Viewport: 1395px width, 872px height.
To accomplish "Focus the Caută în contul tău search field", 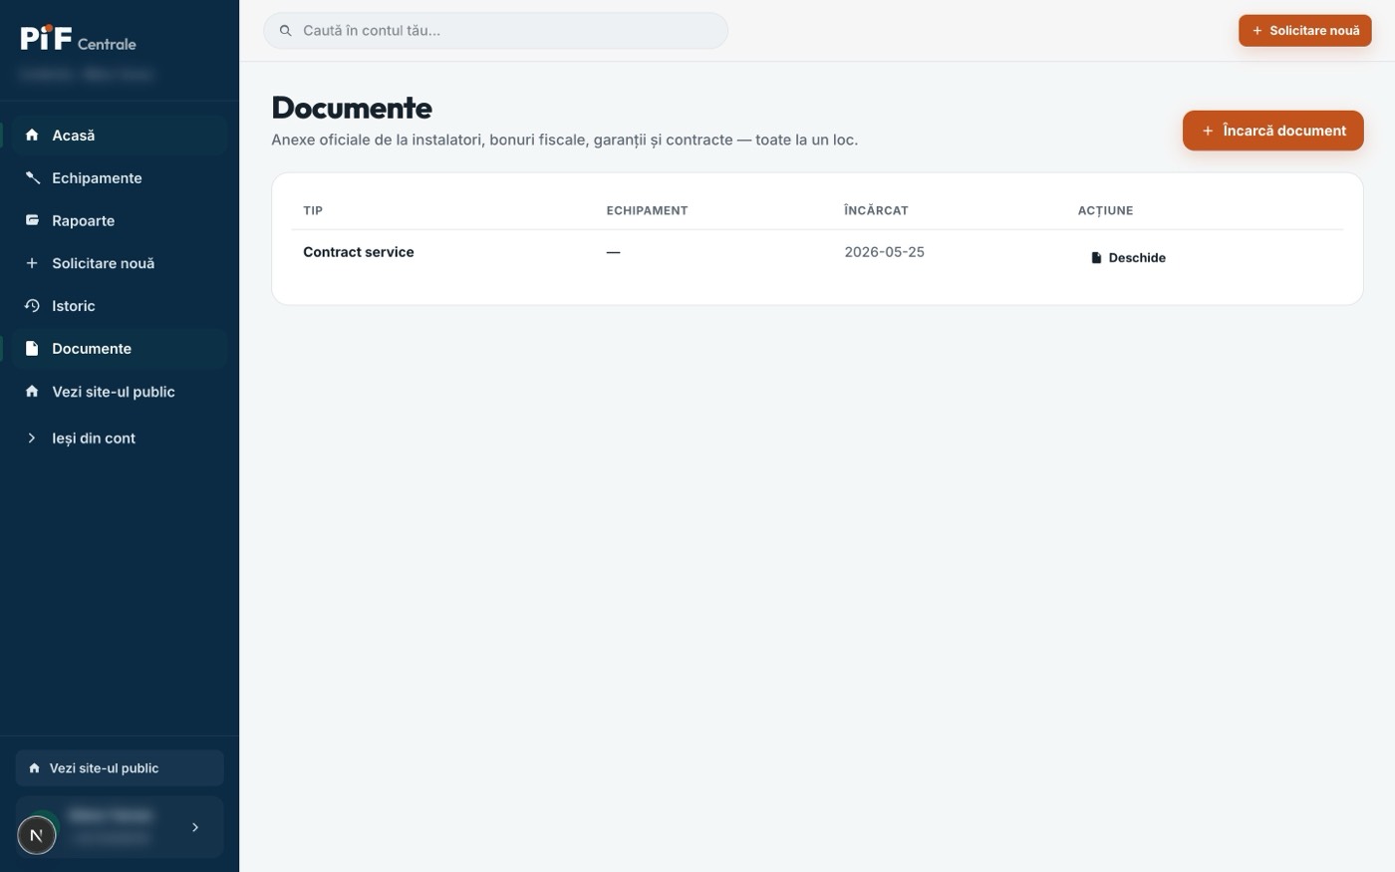I will point(495,31).
